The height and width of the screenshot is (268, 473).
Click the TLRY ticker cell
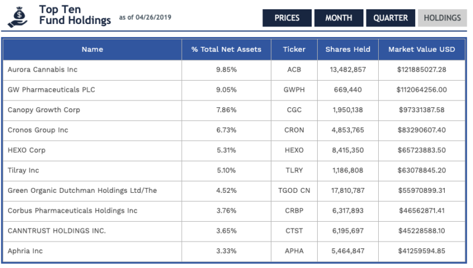click(294, 171)
